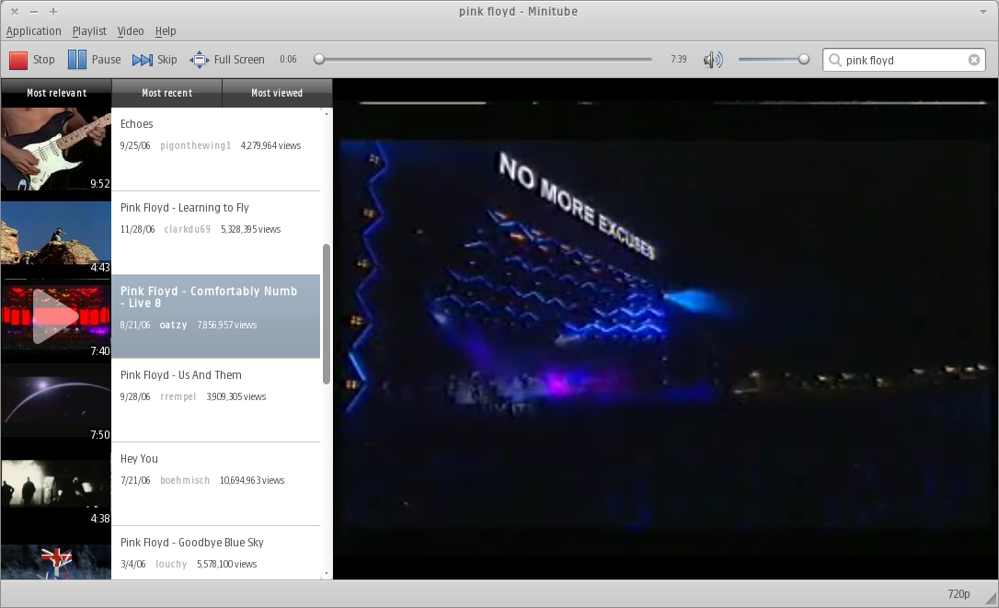Switch to the Most relevant tab
The height and width of the screenshot is (608, 999).
(x=57, y=93)
